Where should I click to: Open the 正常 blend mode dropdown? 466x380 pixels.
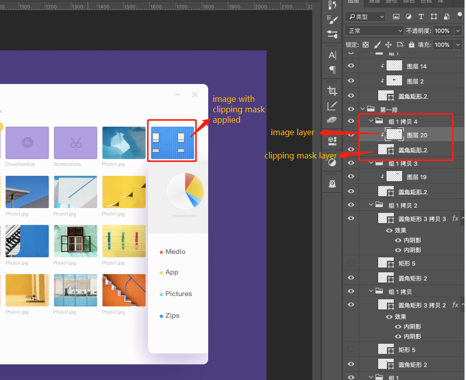(375, 31)
